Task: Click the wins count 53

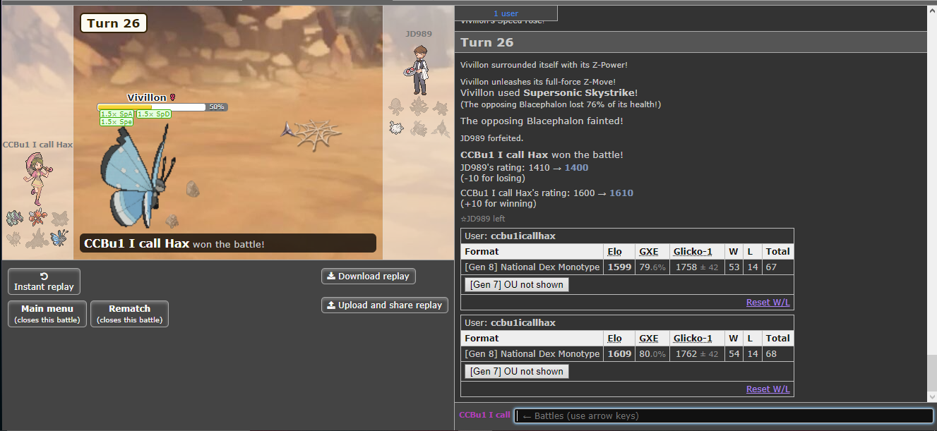Action: (x=734, y=267)
